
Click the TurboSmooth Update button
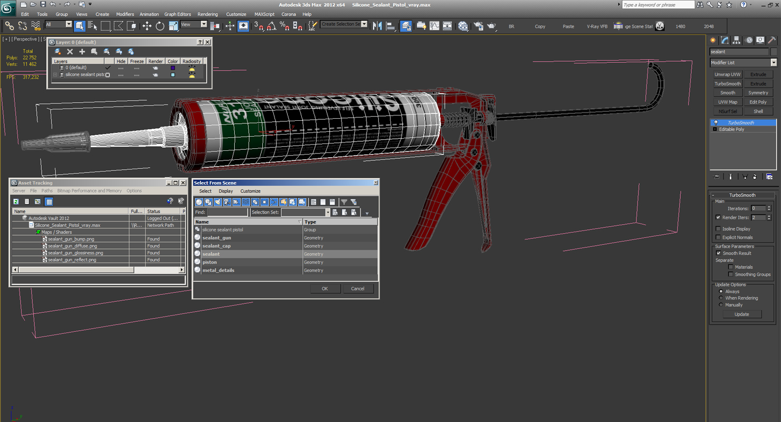[741, 314]
